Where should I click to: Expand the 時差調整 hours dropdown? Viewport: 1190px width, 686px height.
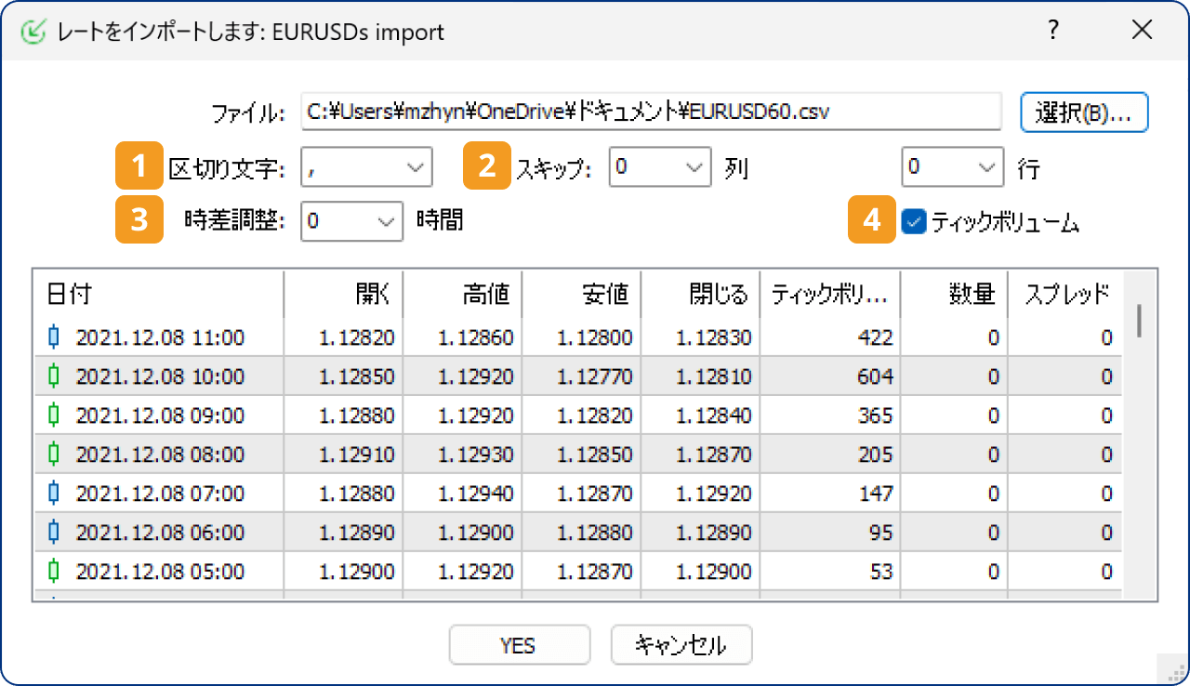tap(351, 222)
